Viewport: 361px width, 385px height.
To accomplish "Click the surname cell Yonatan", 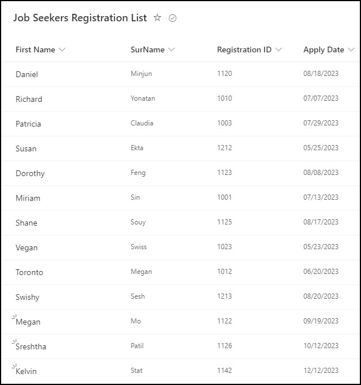I will click(143, 98).
